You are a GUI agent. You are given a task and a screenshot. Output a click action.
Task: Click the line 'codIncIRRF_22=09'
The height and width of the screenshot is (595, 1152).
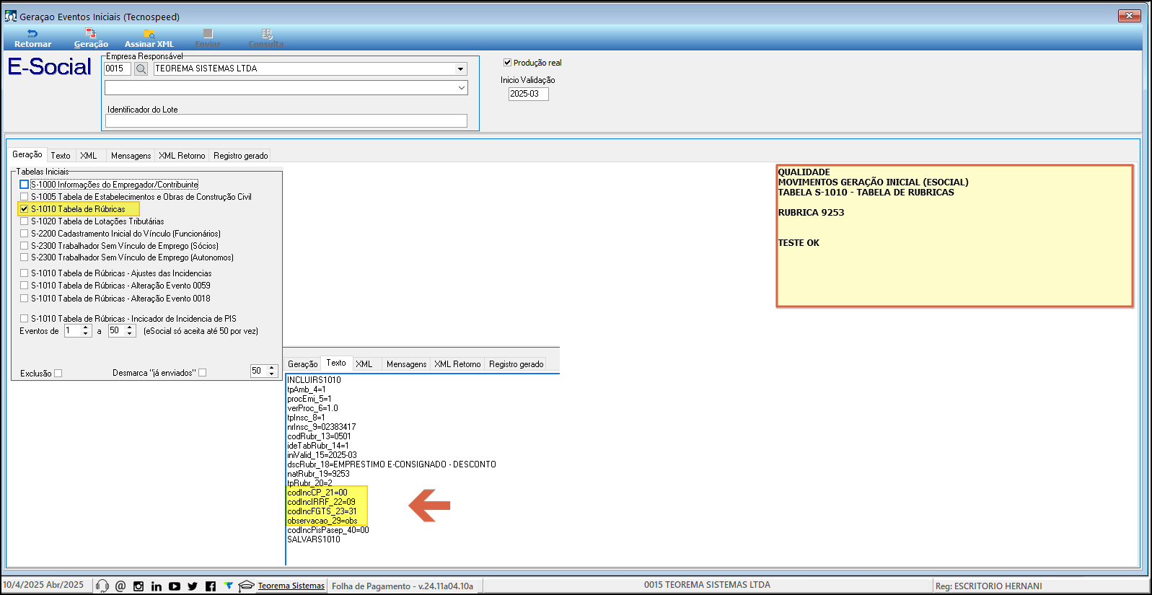pyautogui.click(x=321, y=502)
